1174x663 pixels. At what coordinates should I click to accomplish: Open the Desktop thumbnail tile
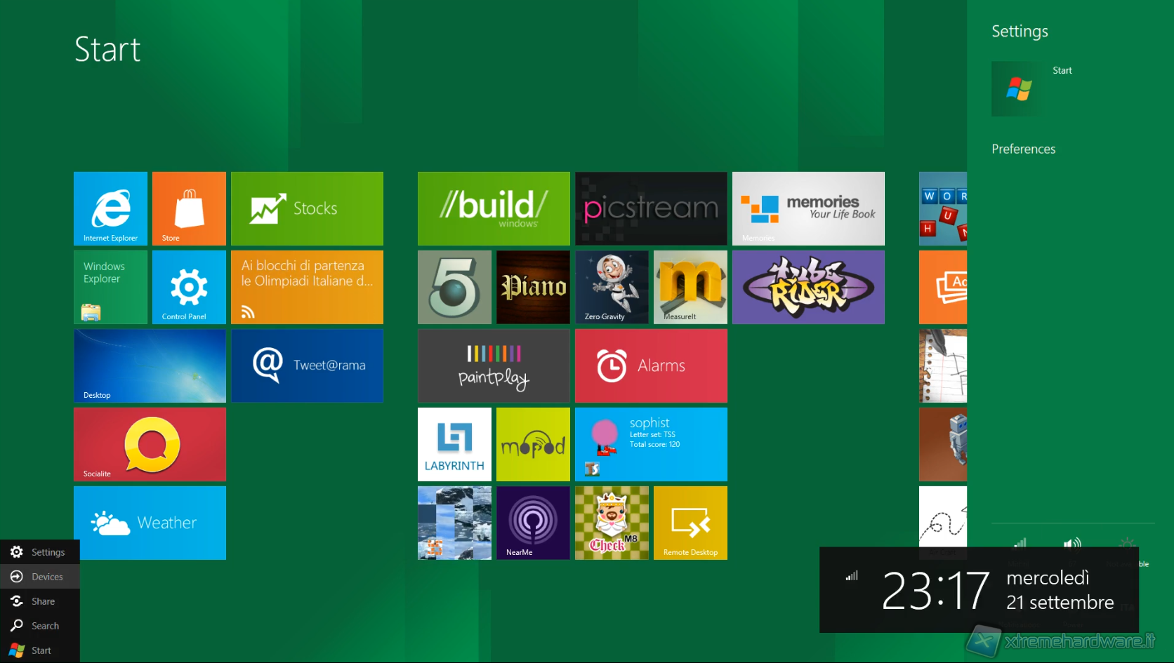tap(150, 366)
